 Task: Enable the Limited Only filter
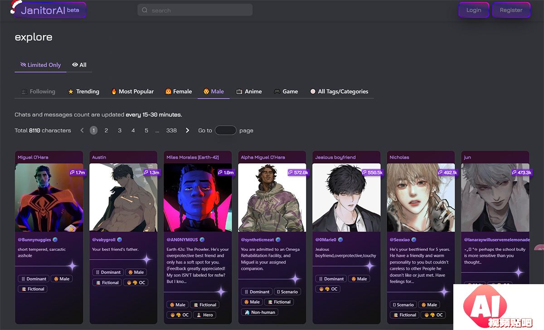40,65
